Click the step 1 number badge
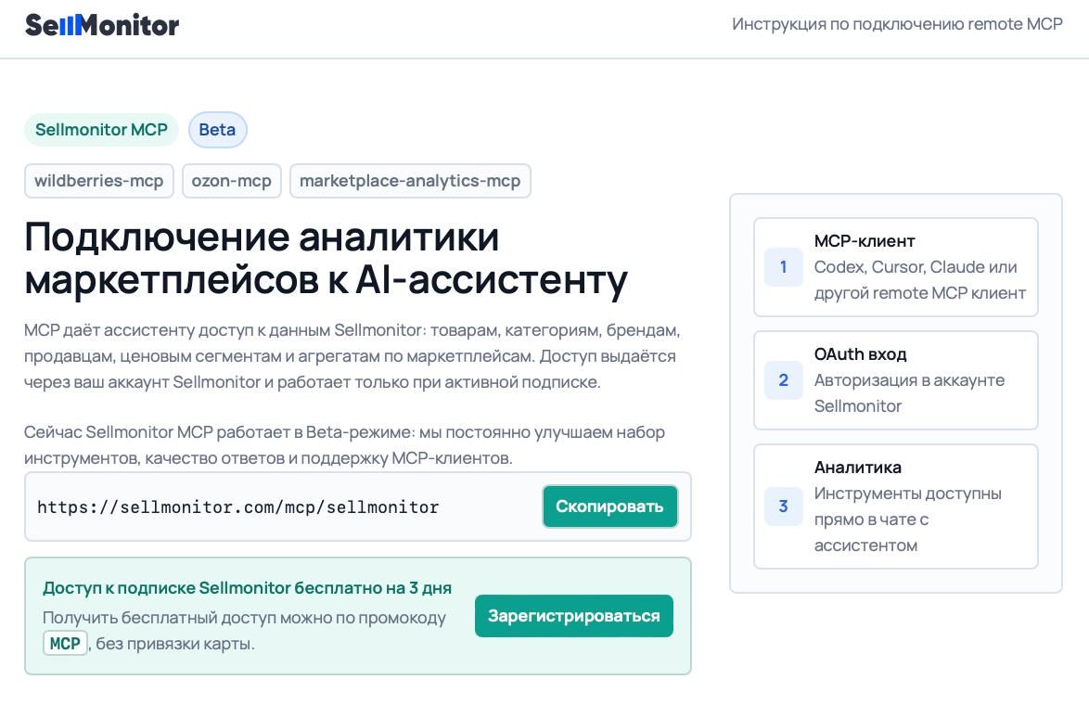Viewport: 1089px width, 718px height. [x=784, y=267]
